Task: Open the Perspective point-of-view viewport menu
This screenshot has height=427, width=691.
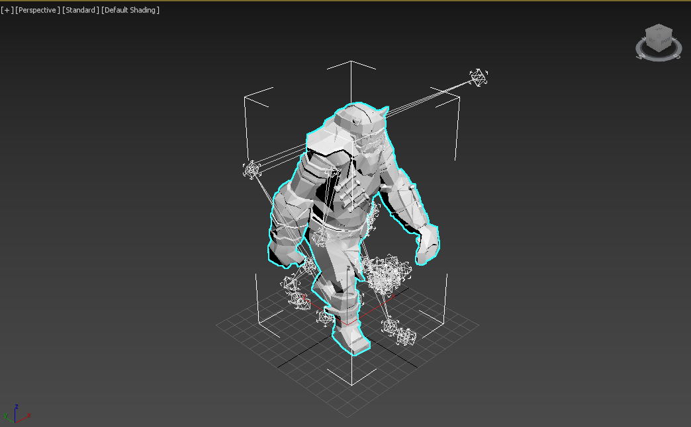Action: [x=36, y=10]
